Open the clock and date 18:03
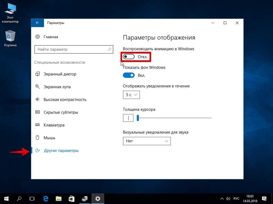The width and height of the screenshot is (273, 204). (x=250, y=199)
